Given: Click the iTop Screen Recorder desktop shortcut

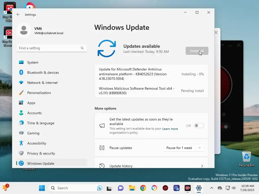Looking at the screenshot, I should [x=7, y=37].
